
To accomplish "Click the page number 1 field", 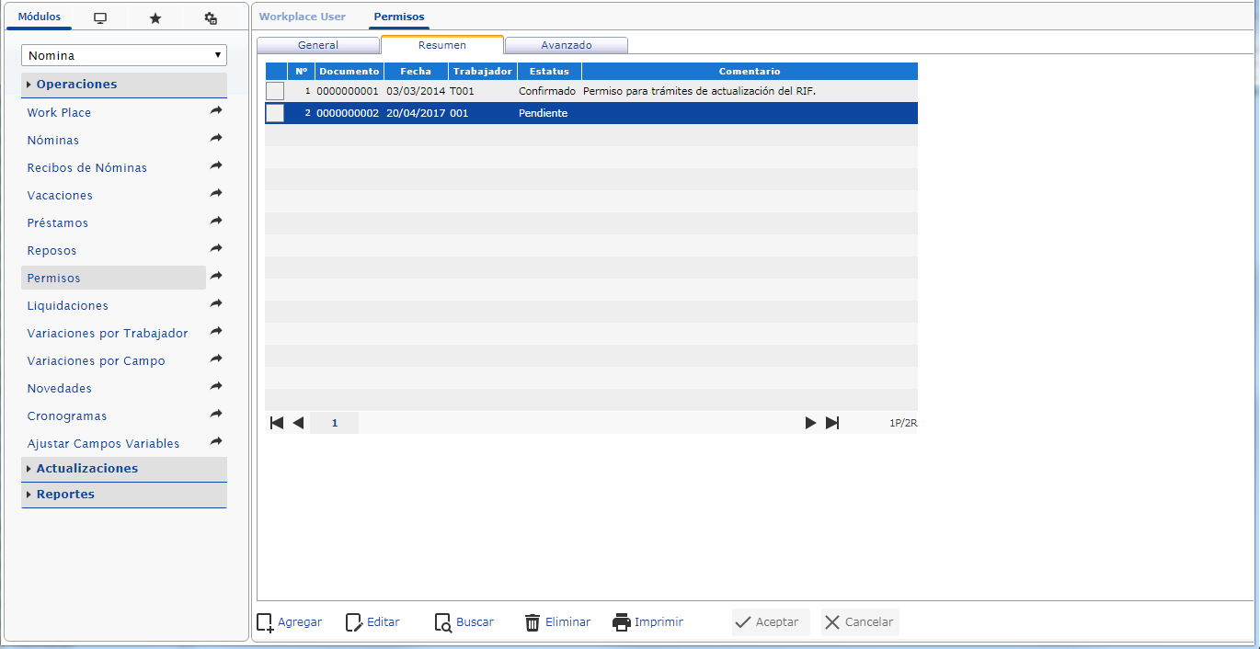I will click(335, 423).
